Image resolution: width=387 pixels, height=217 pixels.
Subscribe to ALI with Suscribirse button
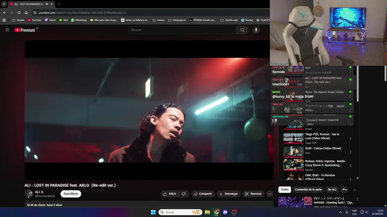click(x=71, y=194)
